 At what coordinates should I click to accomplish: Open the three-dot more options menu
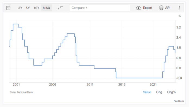tap(179, 8)
